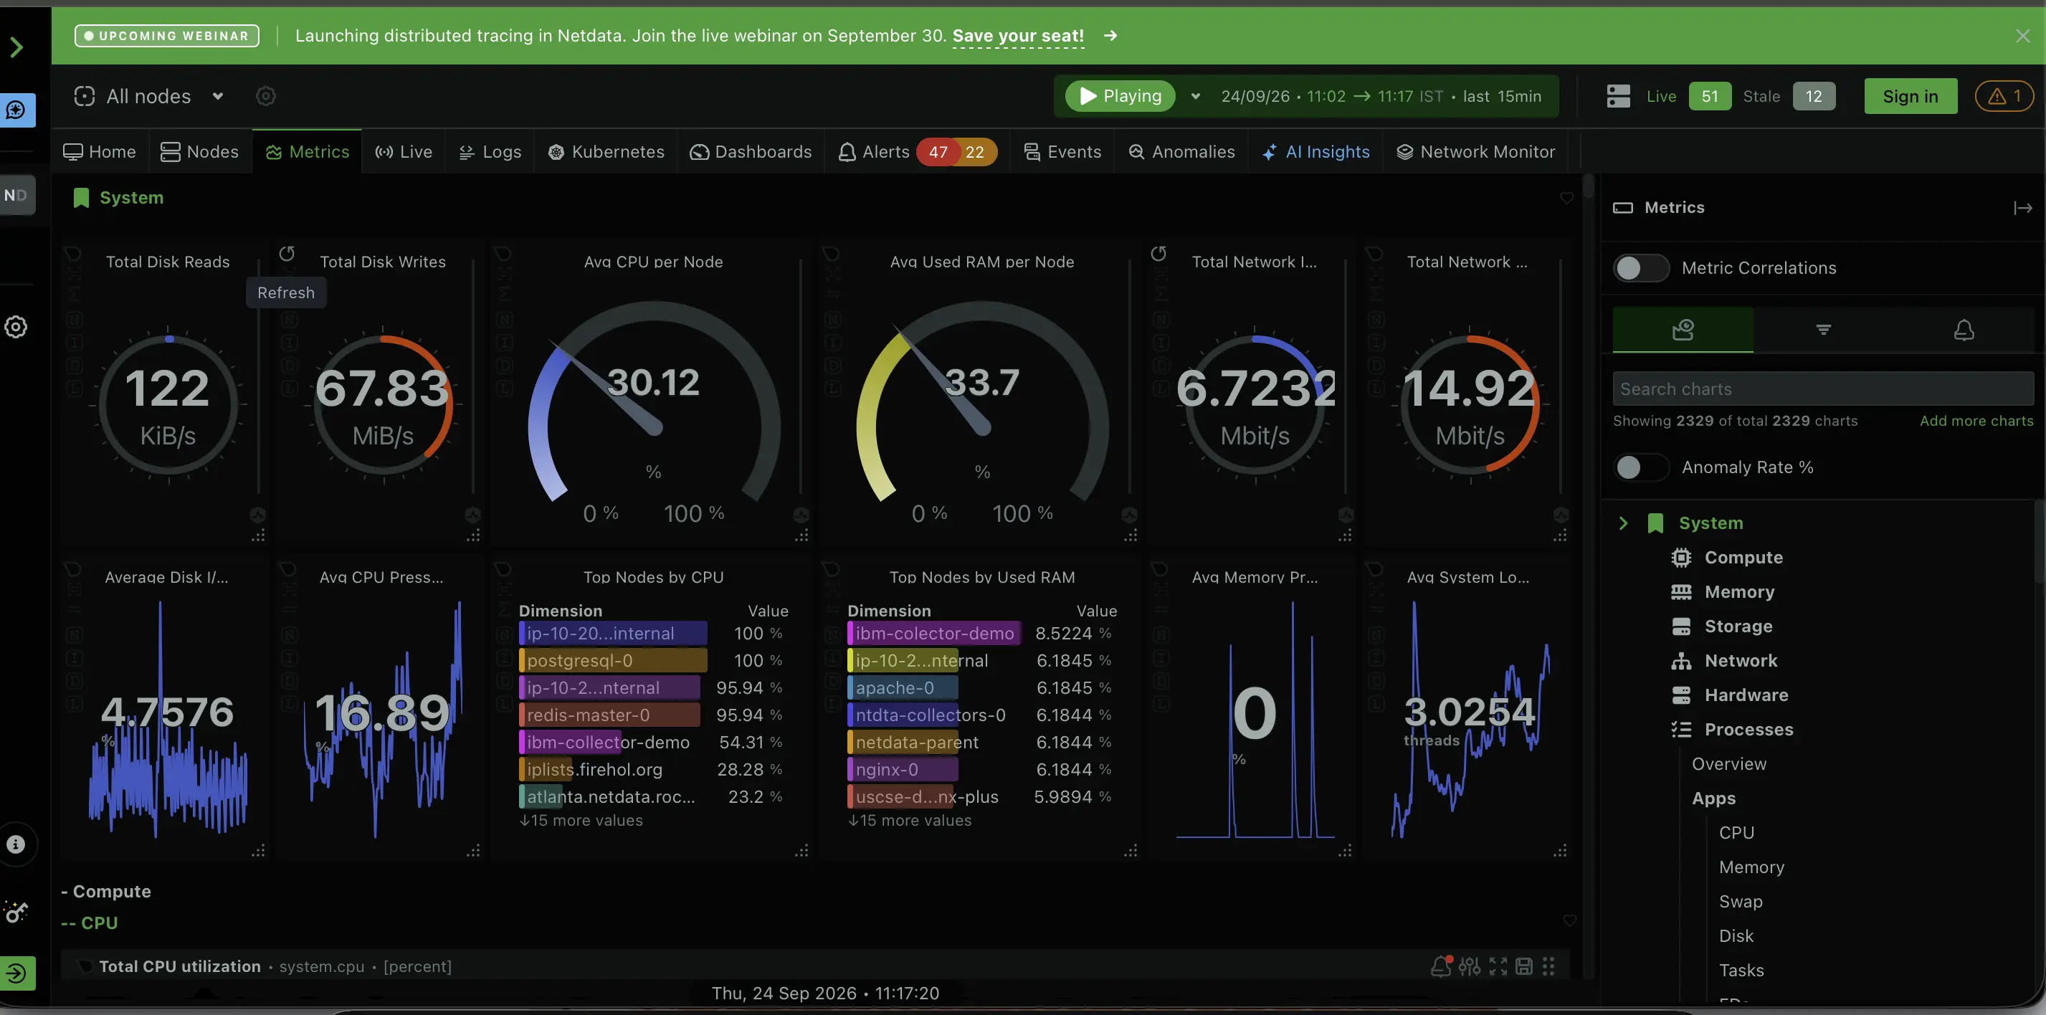Click the nodes server icon beside Live

[1618, 96]
